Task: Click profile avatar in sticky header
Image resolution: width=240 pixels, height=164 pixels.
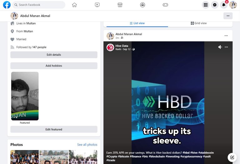Action: [x=14, y=16]
